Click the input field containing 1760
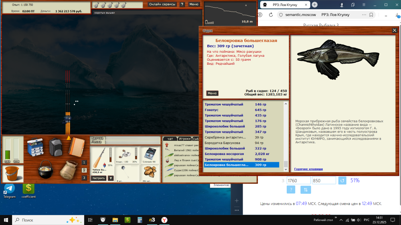Image resolution: width=401 pixels, height=225 pixels. coord(298,180)
